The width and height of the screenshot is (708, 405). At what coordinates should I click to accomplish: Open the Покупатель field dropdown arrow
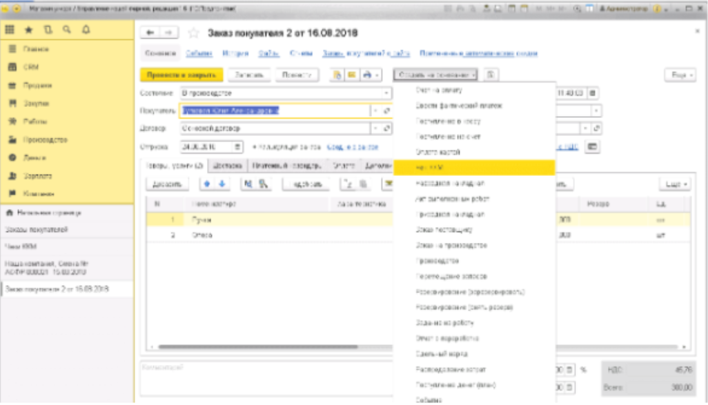pos(375,110)
